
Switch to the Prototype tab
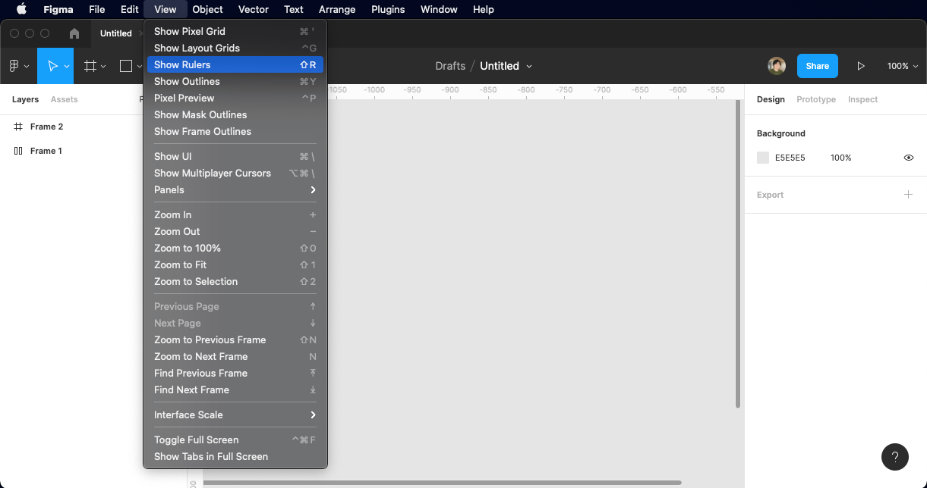816,99
